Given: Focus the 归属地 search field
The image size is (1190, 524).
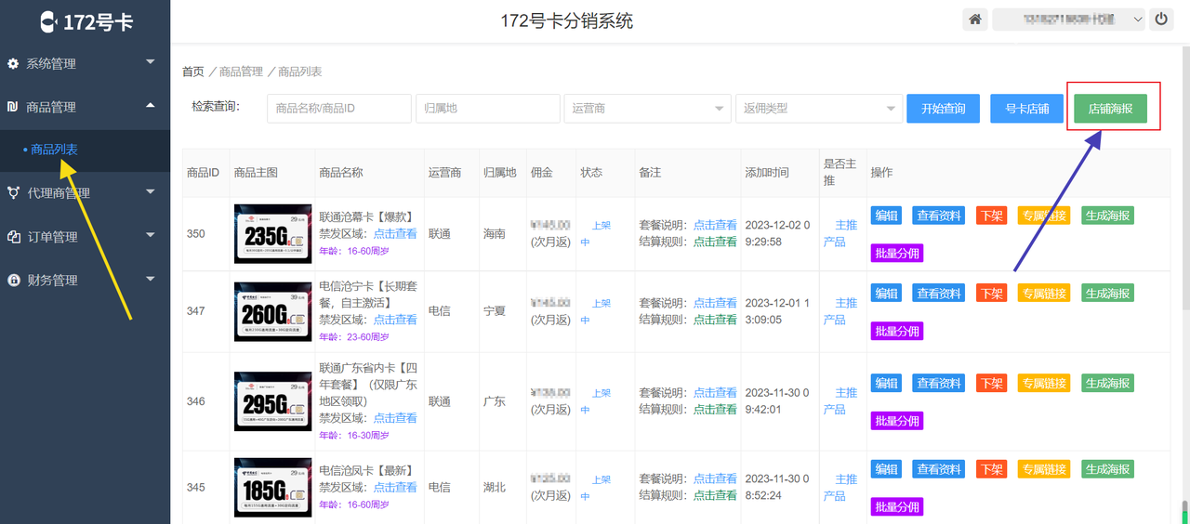Looking at the screenshot, I should click(487, 108).
